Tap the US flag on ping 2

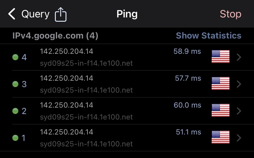[221, 111]
